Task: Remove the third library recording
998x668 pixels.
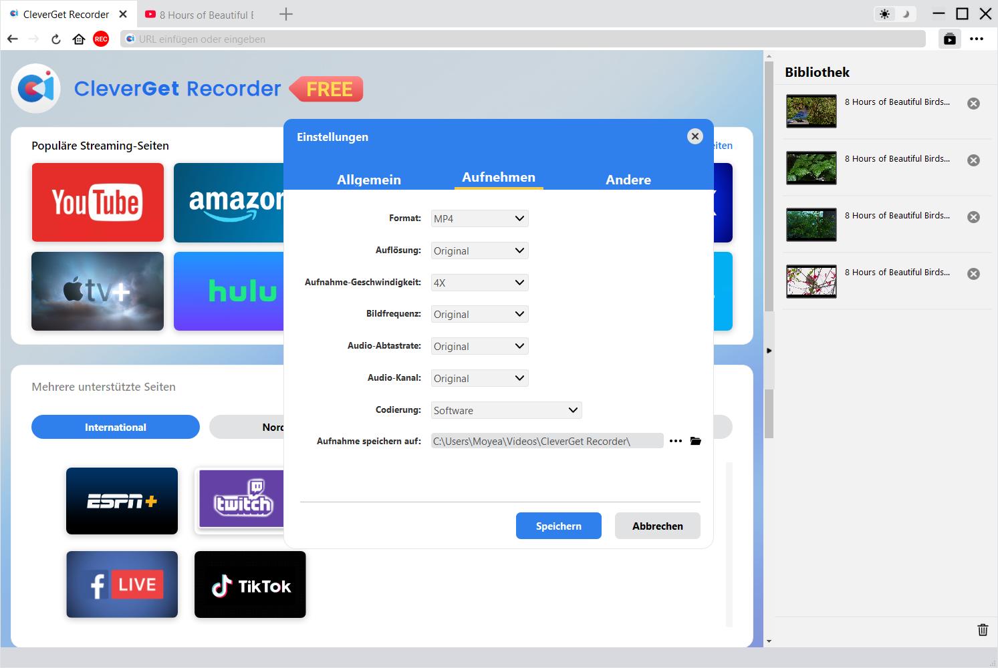Action: tap(974, 217)
